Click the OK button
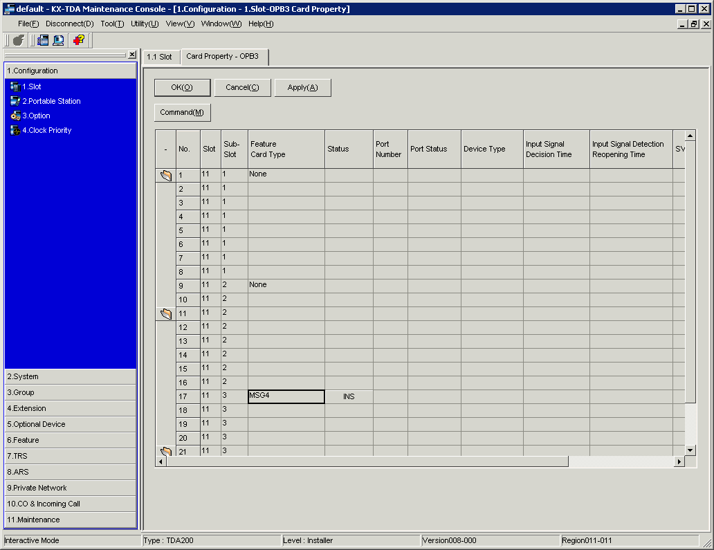Screen dimensions: 714x550 tap(182, 87)
